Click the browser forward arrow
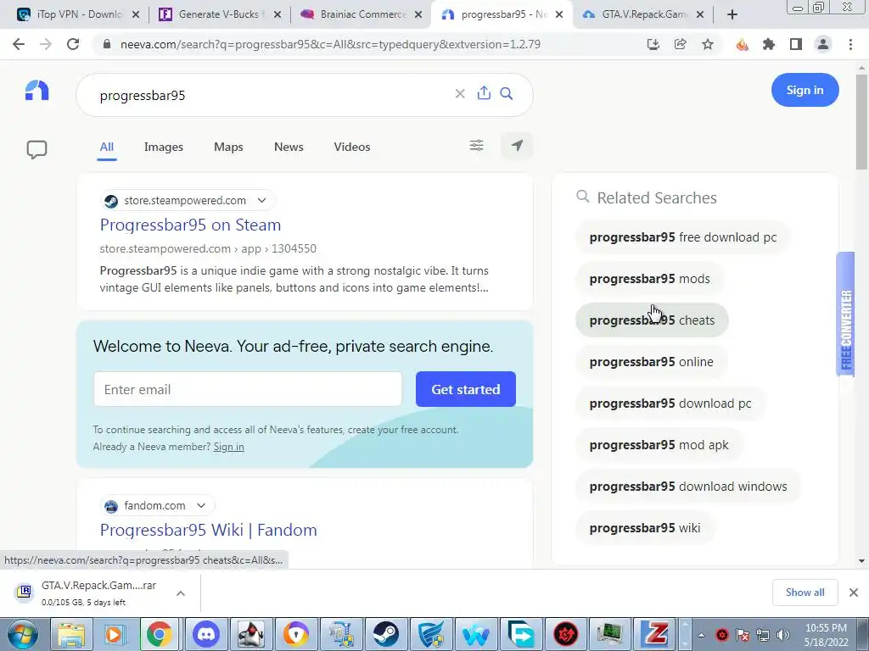The height and width of the screenshot is (651, 869). pos(46,44)
